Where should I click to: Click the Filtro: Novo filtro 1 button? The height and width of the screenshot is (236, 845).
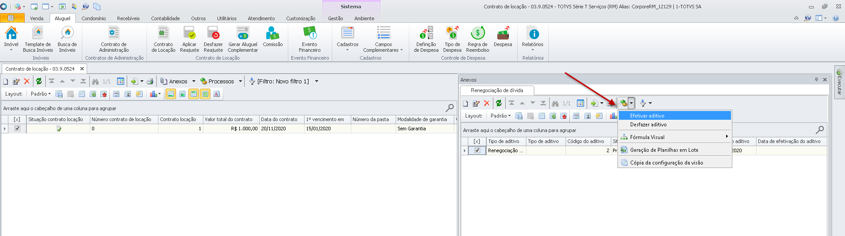pyautogui.click(x=279, y=82)
